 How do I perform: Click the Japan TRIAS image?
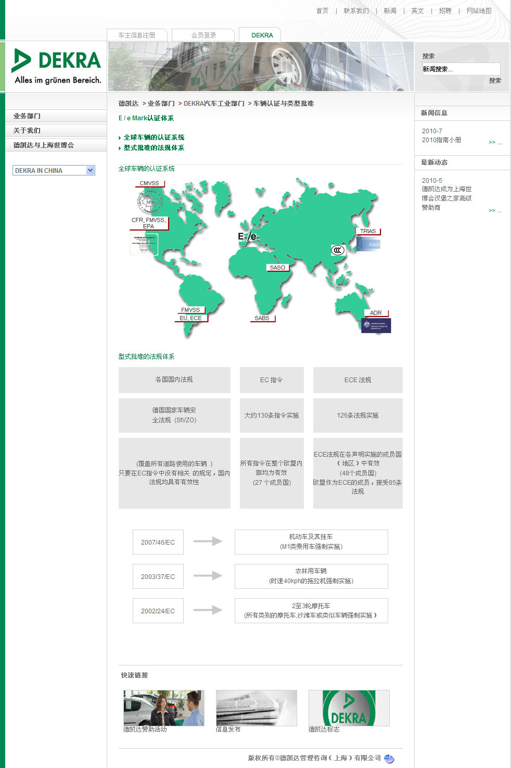(x=368, y=243)
